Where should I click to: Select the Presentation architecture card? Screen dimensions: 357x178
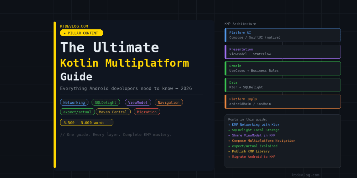click(x=282, y=52)
